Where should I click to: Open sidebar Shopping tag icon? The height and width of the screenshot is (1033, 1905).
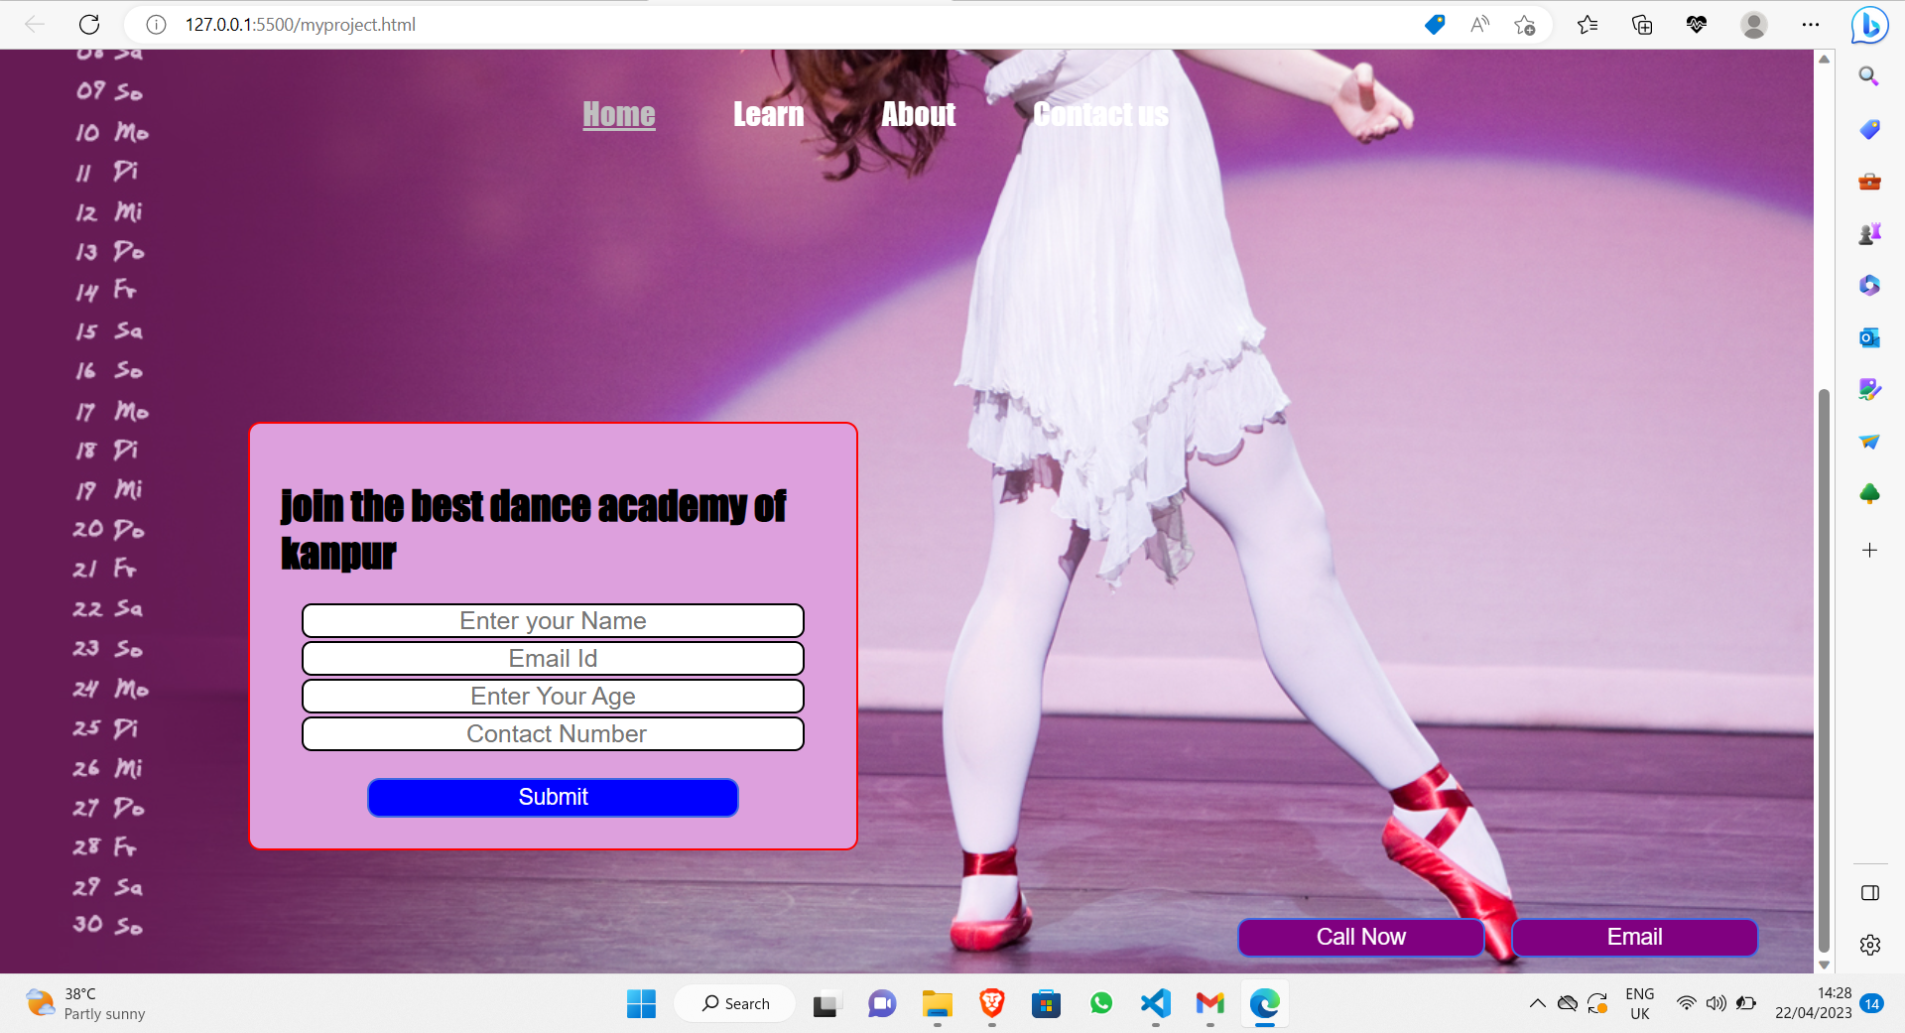[x=1869, y=129]
